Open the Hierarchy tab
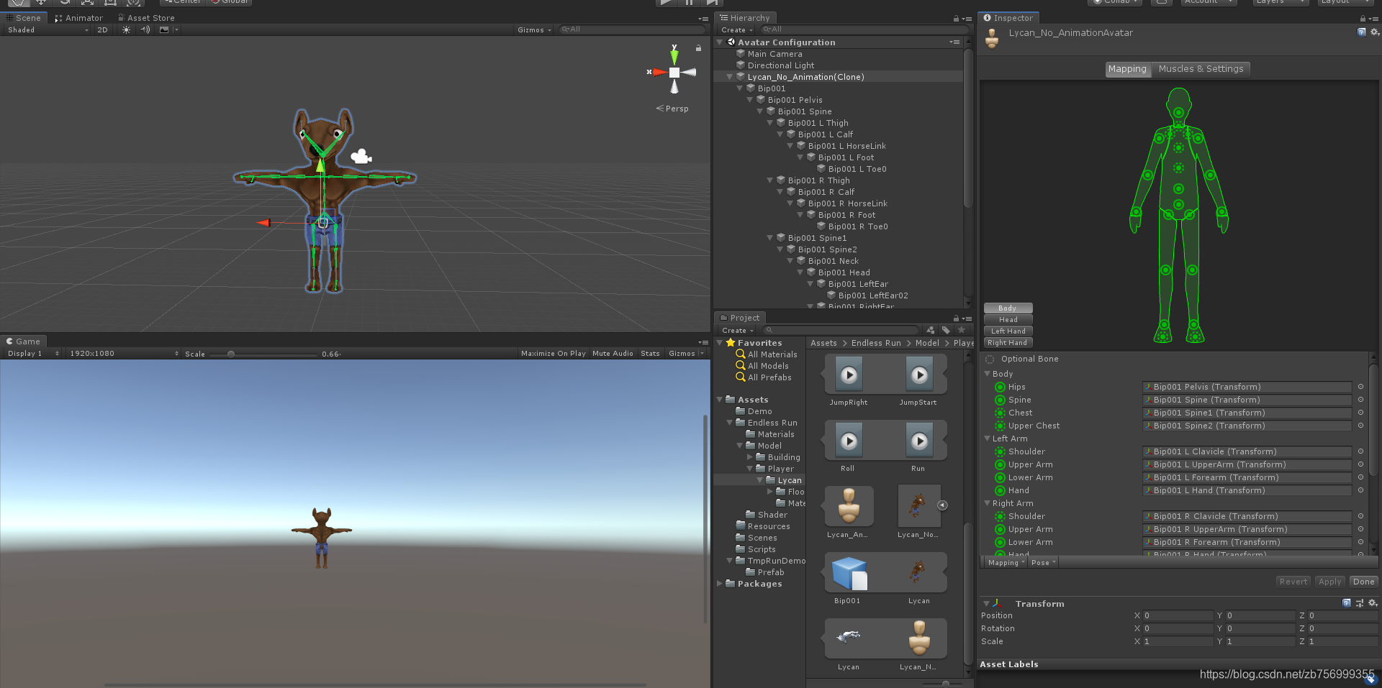1382x688 pixels. click(x=745, y=18)
